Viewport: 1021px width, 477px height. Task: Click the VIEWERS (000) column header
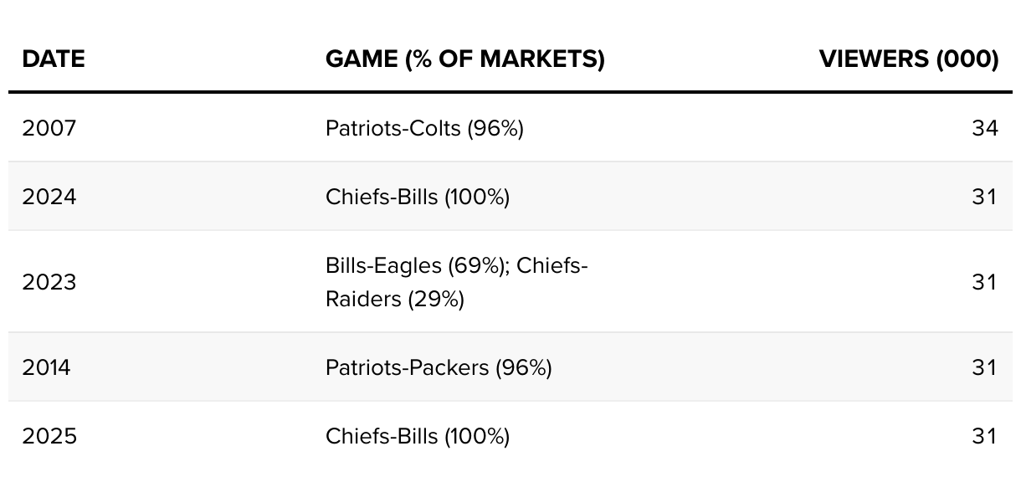click(909, 59)
